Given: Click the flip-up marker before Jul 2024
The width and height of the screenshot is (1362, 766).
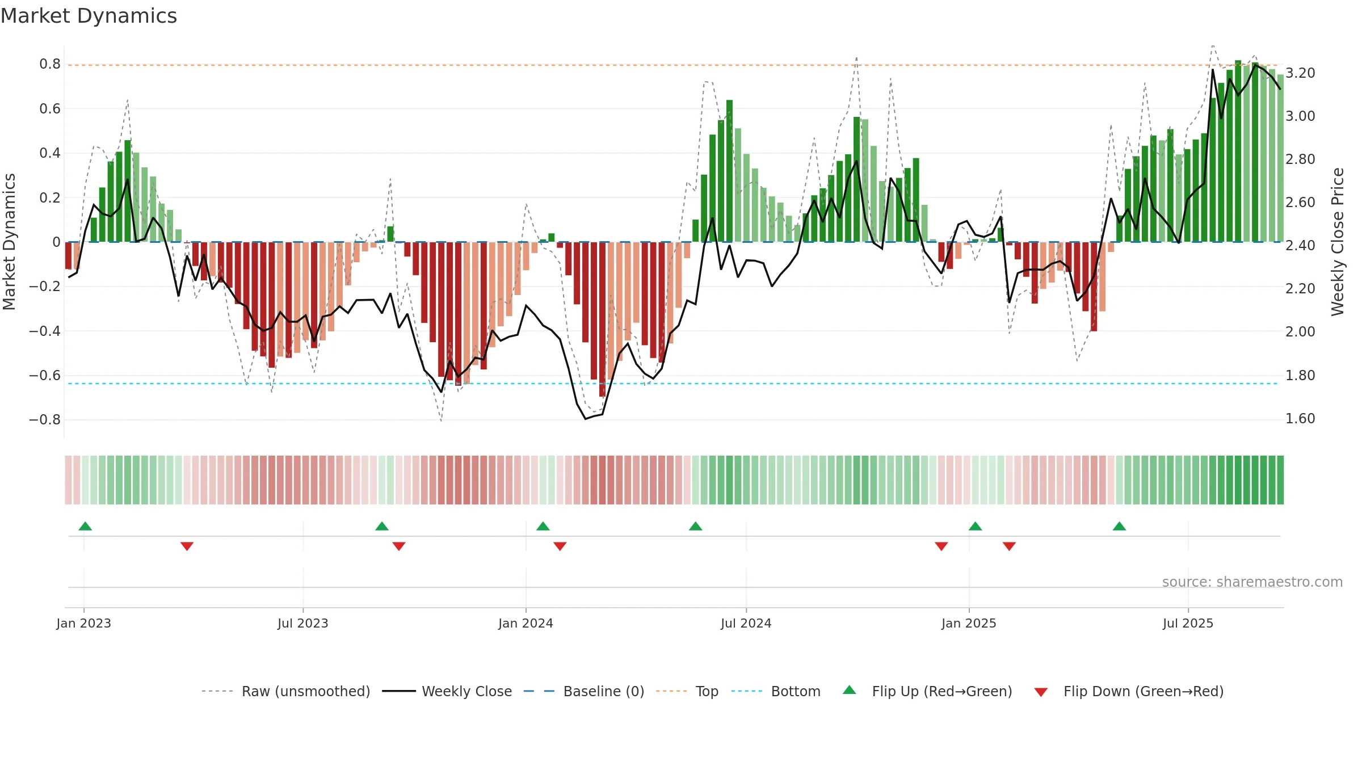Looking at the screenshot, I should click(x=696, y=526).
